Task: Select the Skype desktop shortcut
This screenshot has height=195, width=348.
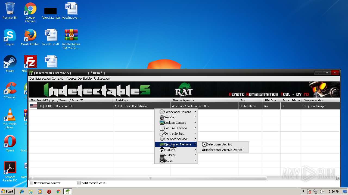Action: 10,38
